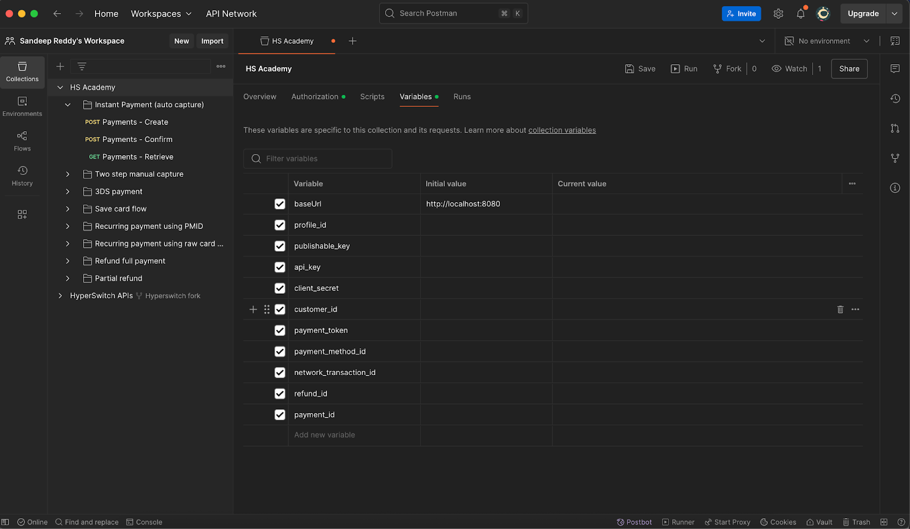Open the History sidebar panel
The height and width of the screenshot is (529, 910).
coord(22,176)
